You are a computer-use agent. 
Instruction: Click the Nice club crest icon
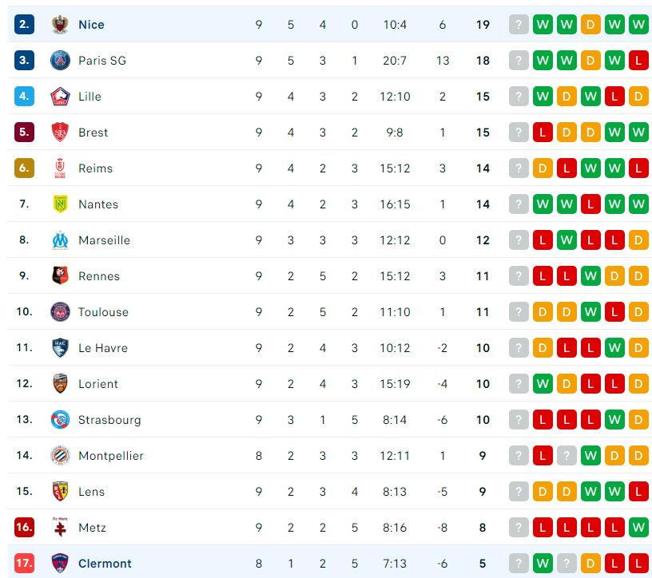(x=60, y=25)
